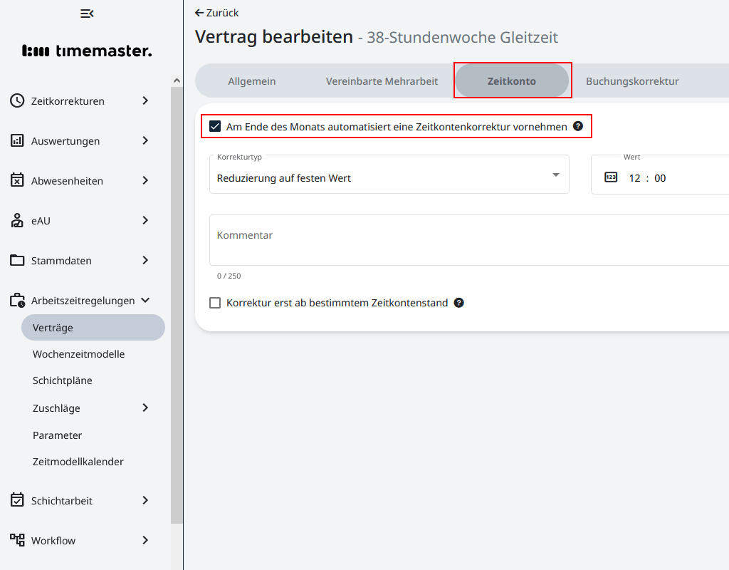Click the Abwesenheiten calendar icon

[17, 181]
